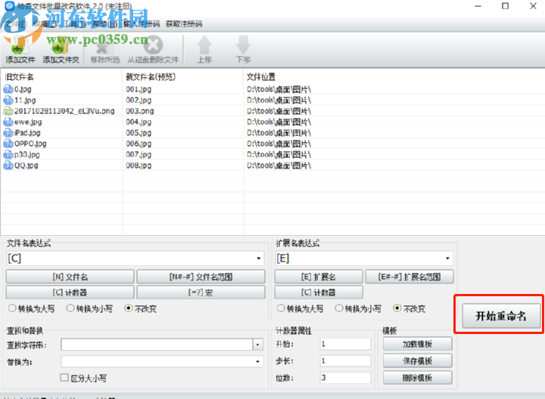545x399 pixels.
Task: Select the file icon beside 11.jpg
Action: point(8,101)
